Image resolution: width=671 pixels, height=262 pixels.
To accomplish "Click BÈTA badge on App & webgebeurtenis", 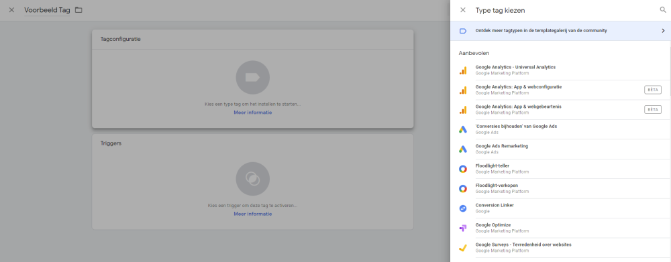I will point(653,109).
